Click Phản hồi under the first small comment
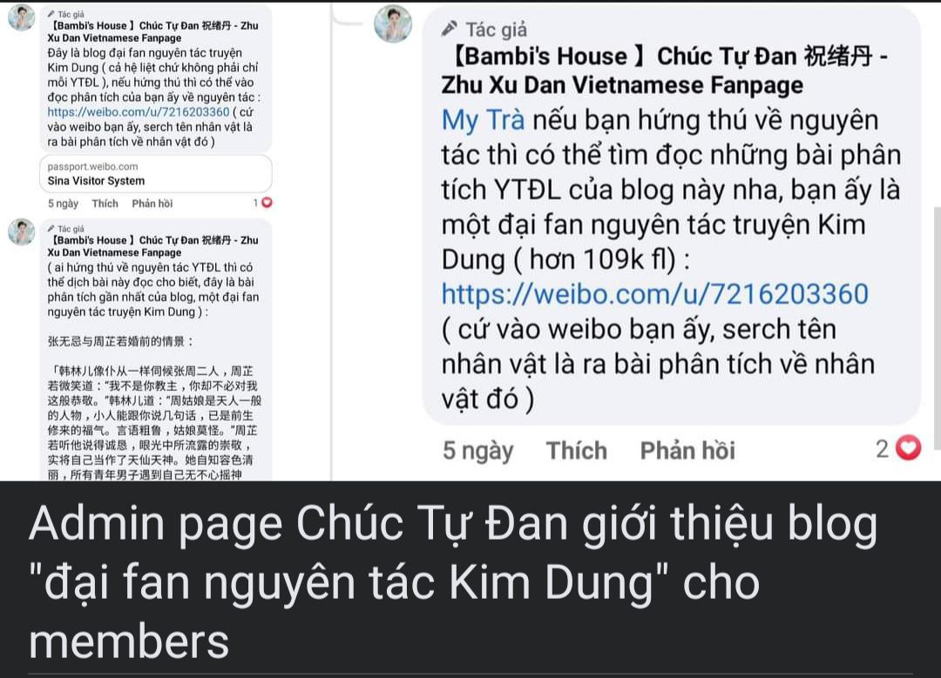This screenshot has width=941, height=678. click(x=152, y=204)
